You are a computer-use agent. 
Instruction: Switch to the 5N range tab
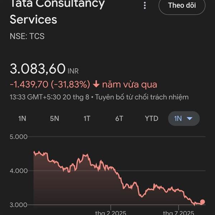click(x=54, y=119)
